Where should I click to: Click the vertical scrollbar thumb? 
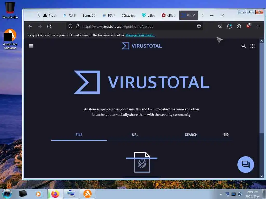click(x=262, y=88)
